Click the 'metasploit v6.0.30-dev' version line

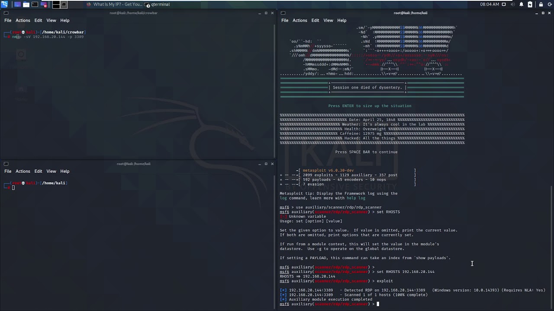(328, 171)
